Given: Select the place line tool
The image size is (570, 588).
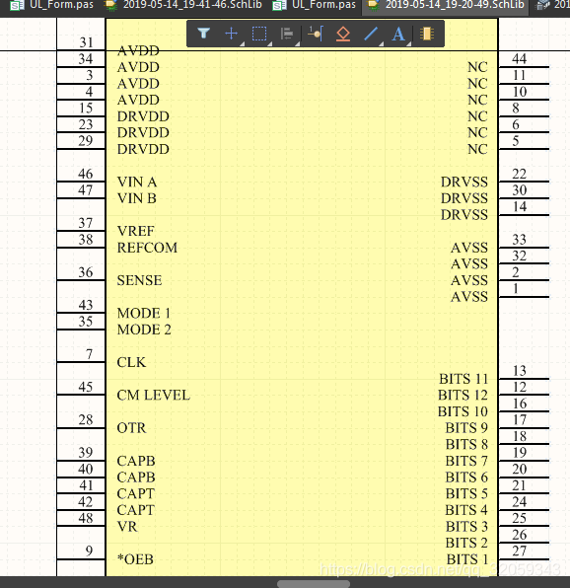Looking at the screenshot, I should (x=371, y=34).
